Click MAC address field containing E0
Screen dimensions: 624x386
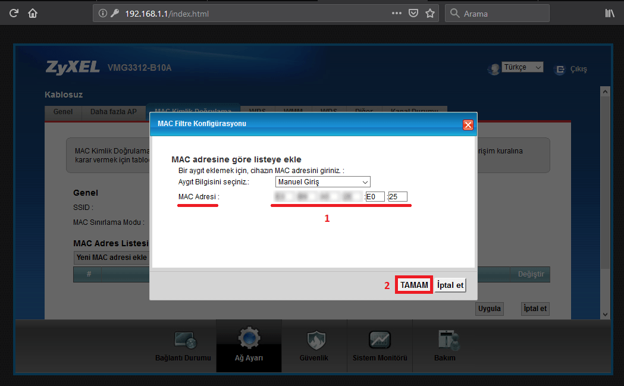(x=375, y=197)
